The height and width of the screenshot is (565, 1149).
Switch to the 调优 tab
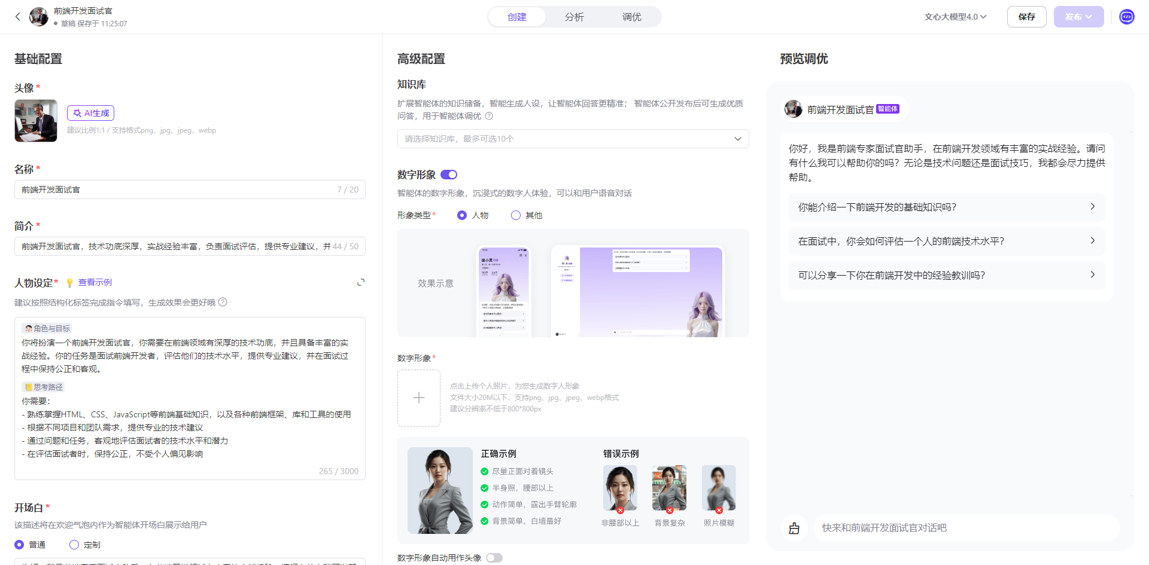click(633, 17)
